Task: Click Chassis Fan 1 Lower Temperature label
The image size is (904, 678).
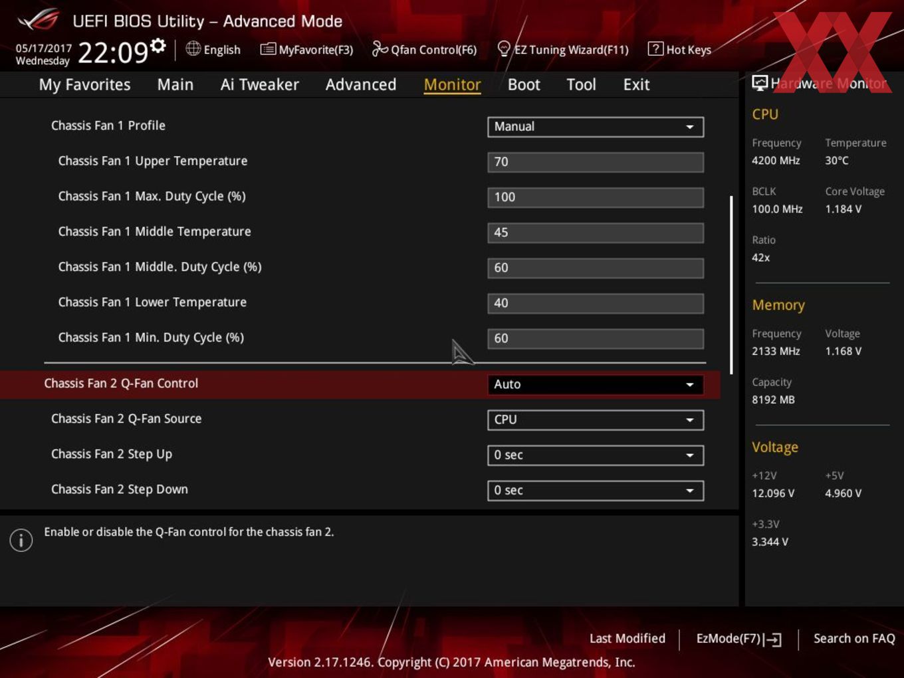Action: coord(152,302)
